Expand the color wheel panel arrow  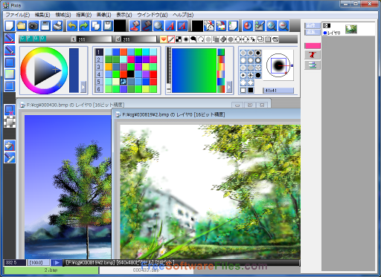click(x=83, y=87)
